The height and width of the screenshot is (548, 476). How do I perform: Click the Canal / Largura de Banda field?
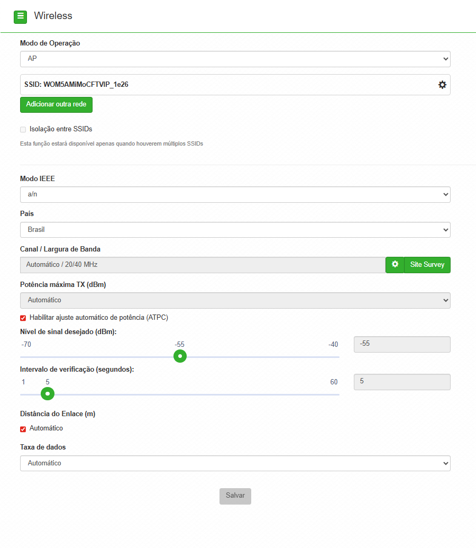pyautogui.click(x=203, y=265)
